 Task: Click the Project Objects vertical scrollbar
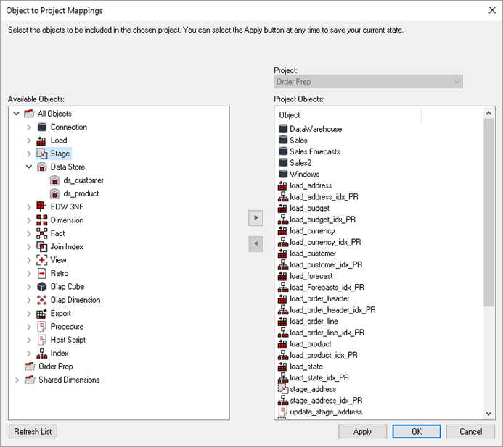(488, 217)
